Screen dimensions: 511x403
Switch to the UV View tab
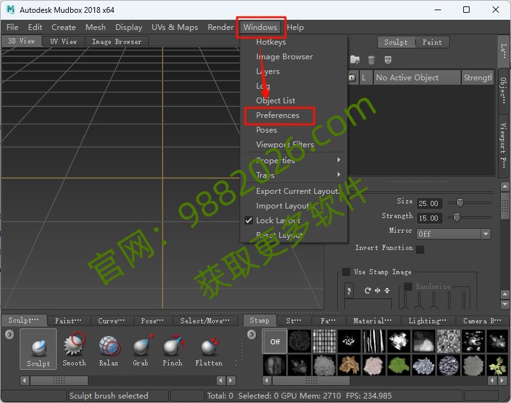coord(64,41)
